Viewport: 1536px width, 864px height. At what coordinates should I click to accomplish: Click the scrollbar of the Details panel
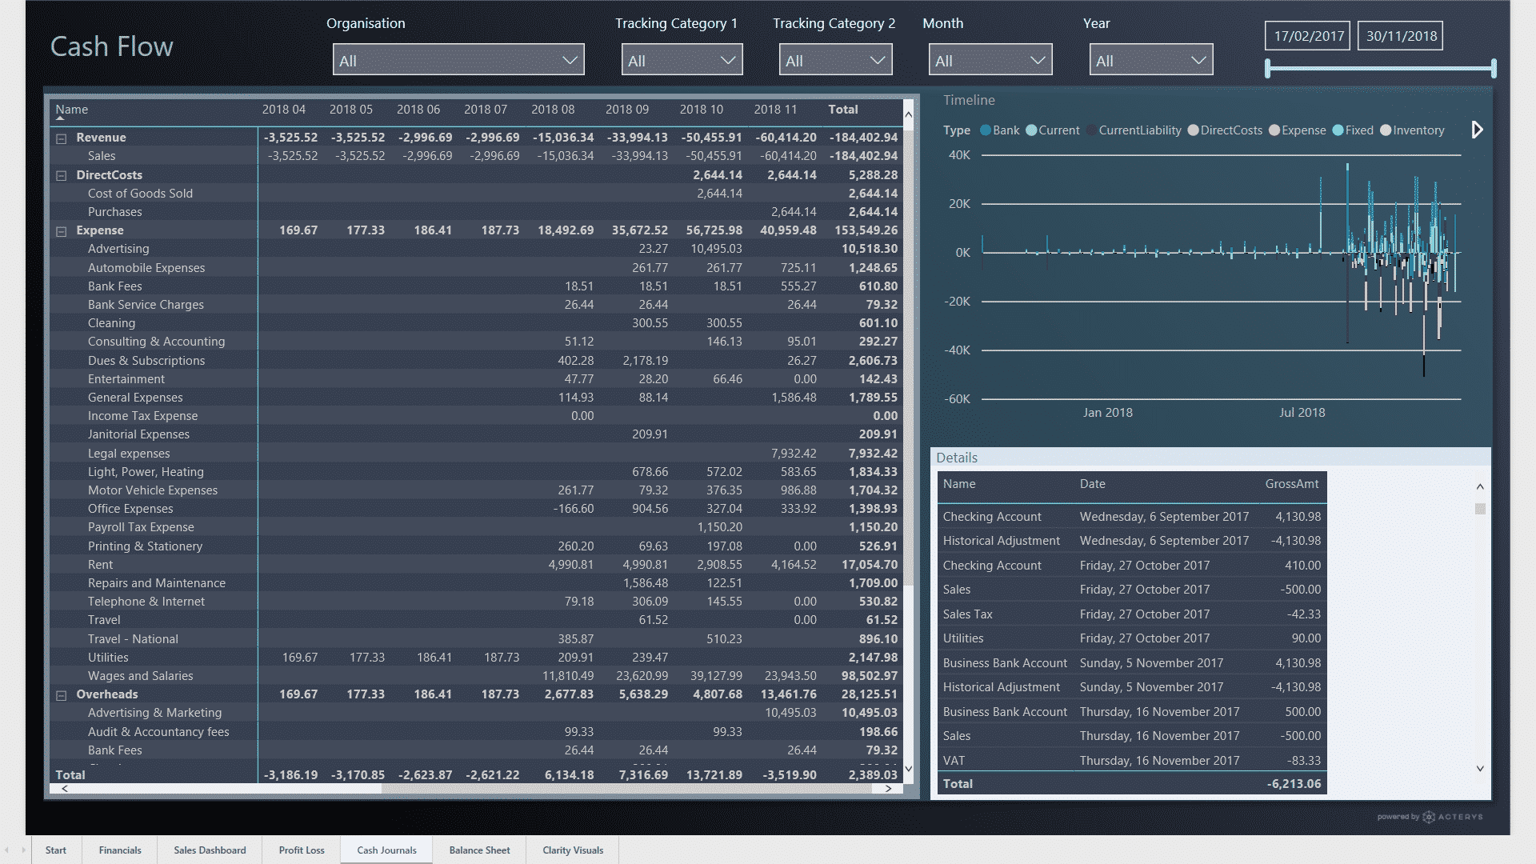(1481, 508)
